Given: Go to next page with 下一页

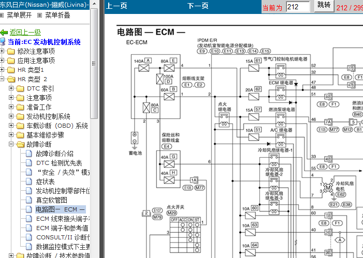Looking at the screenshot, I should (198, 6).
